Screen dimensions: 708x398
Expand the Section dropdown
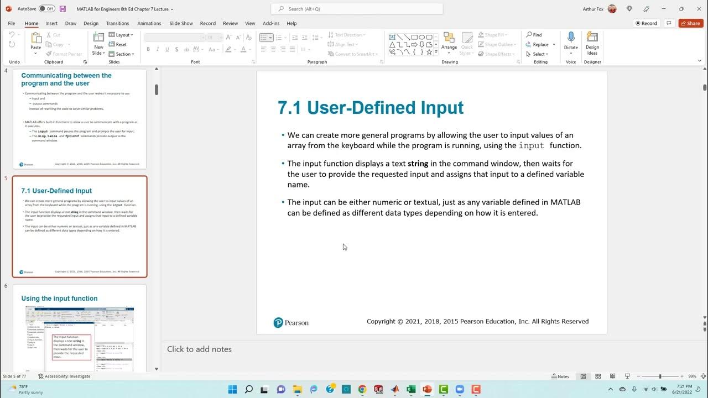click(121, 54)
